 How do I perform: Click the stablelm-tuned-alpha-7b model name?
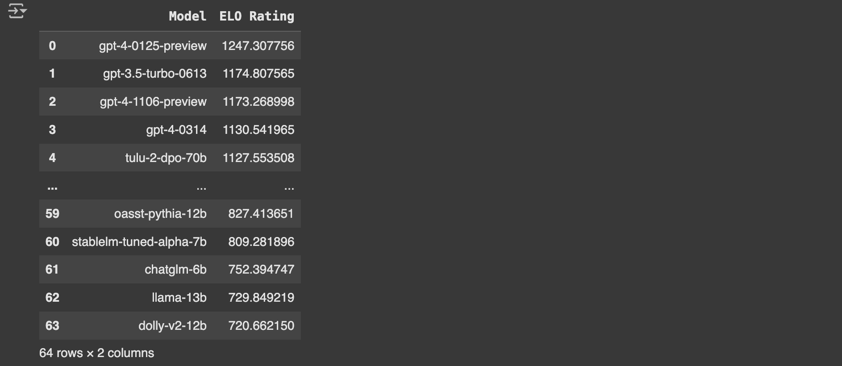139,242
